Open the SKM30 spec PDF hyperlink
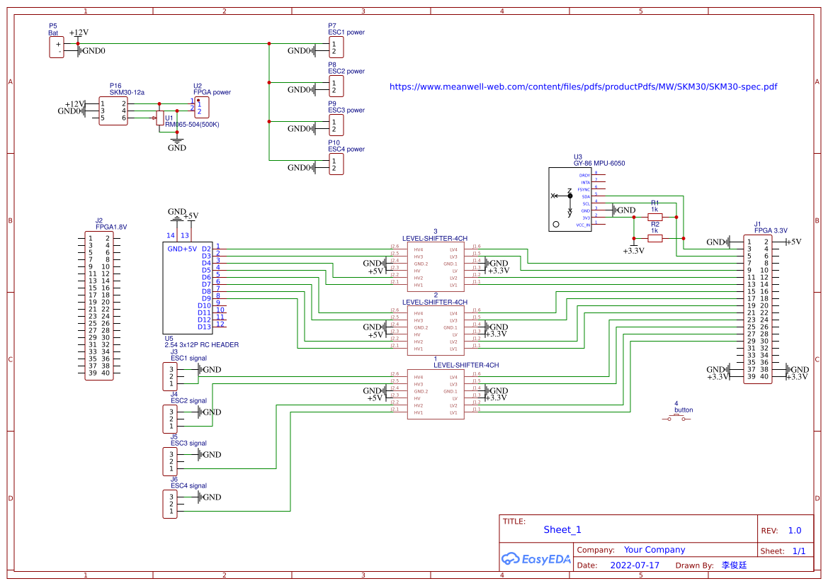Image resolution: width=828 pixels, height=586 pixels. 583,86
